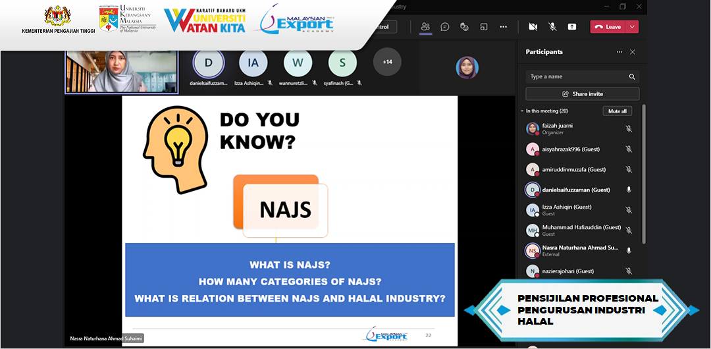Screen dimensions: 711x349
Task: Open the meeting chat icon
Action: tap(445, 27)
